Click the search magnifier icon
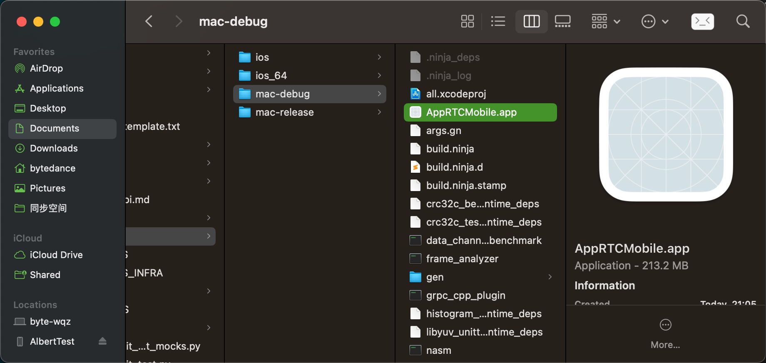Viewport: 766px width, 363px height. (x=743, y=21)
